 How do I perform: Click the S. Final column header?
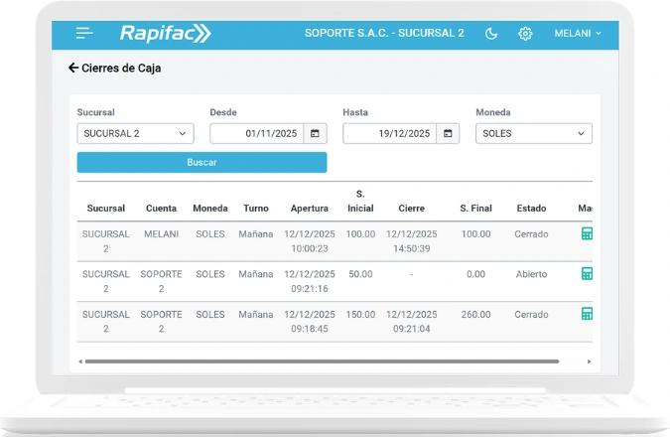[475, 209]
